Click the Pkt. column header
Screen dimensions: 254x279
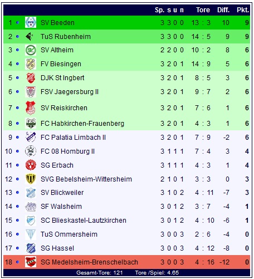tap(243, 10)
